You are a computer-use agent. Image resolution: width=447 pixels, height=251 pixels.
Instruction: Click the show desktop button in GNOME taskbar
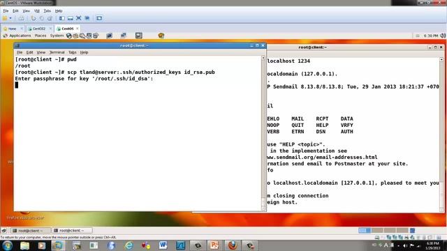(4, 231)
